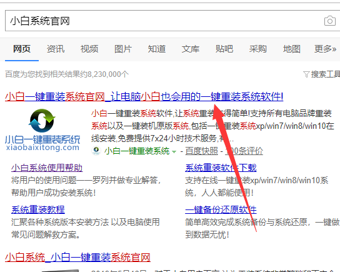
Task: Open the 地图 tab
Action: [292, 49]
